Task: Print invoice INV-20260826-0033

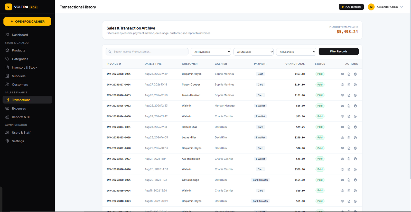Action: [355, 95]
